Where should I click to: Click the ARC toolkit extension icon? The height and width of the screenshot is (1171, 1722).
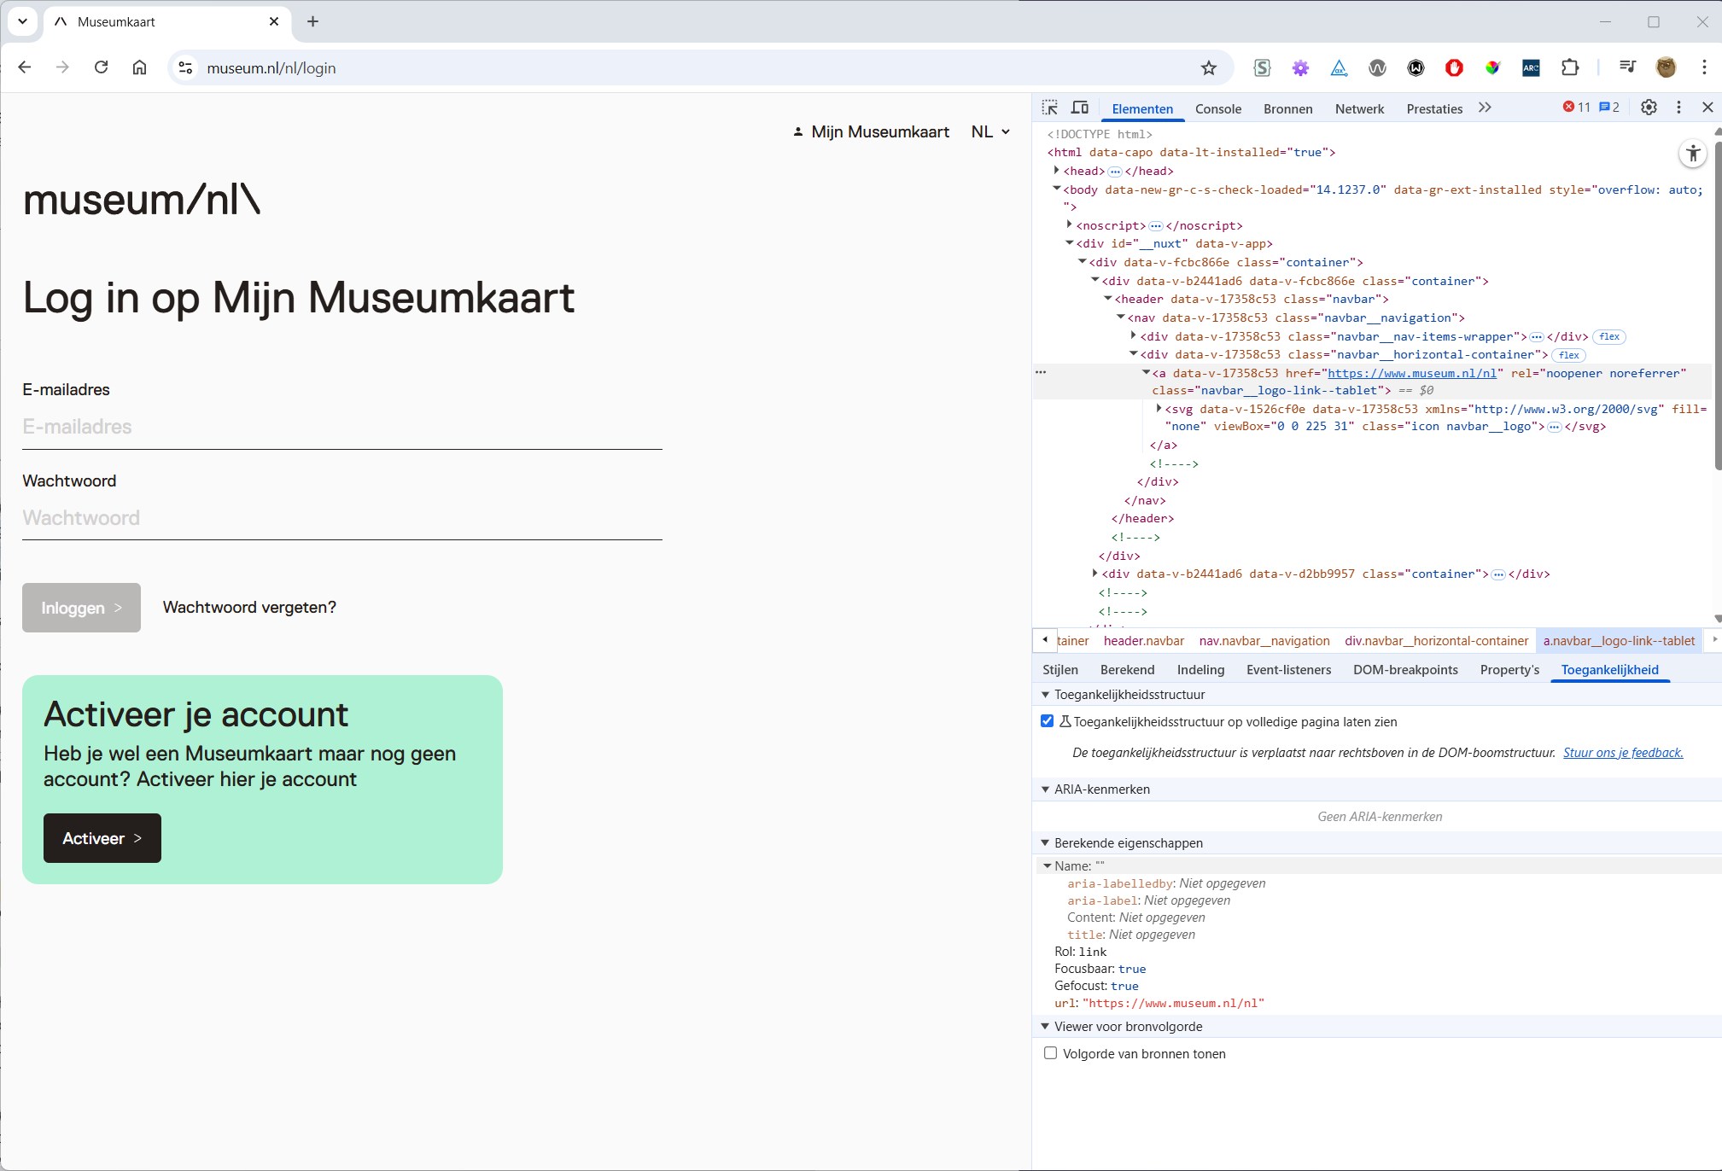(1531, 67)
